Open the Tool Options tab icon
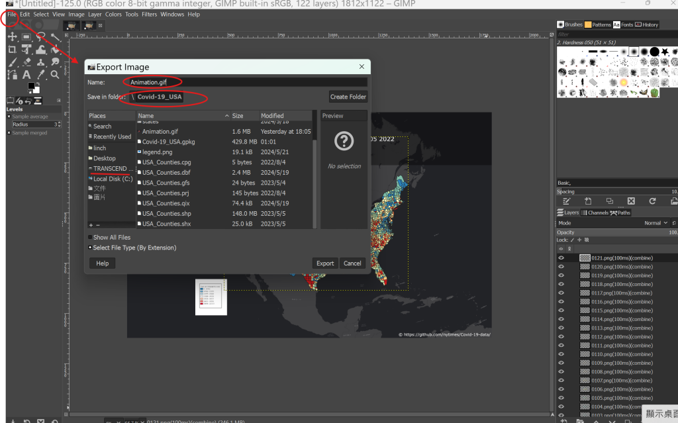The width and height of the screenshot is (678, 423). [11, 101]
